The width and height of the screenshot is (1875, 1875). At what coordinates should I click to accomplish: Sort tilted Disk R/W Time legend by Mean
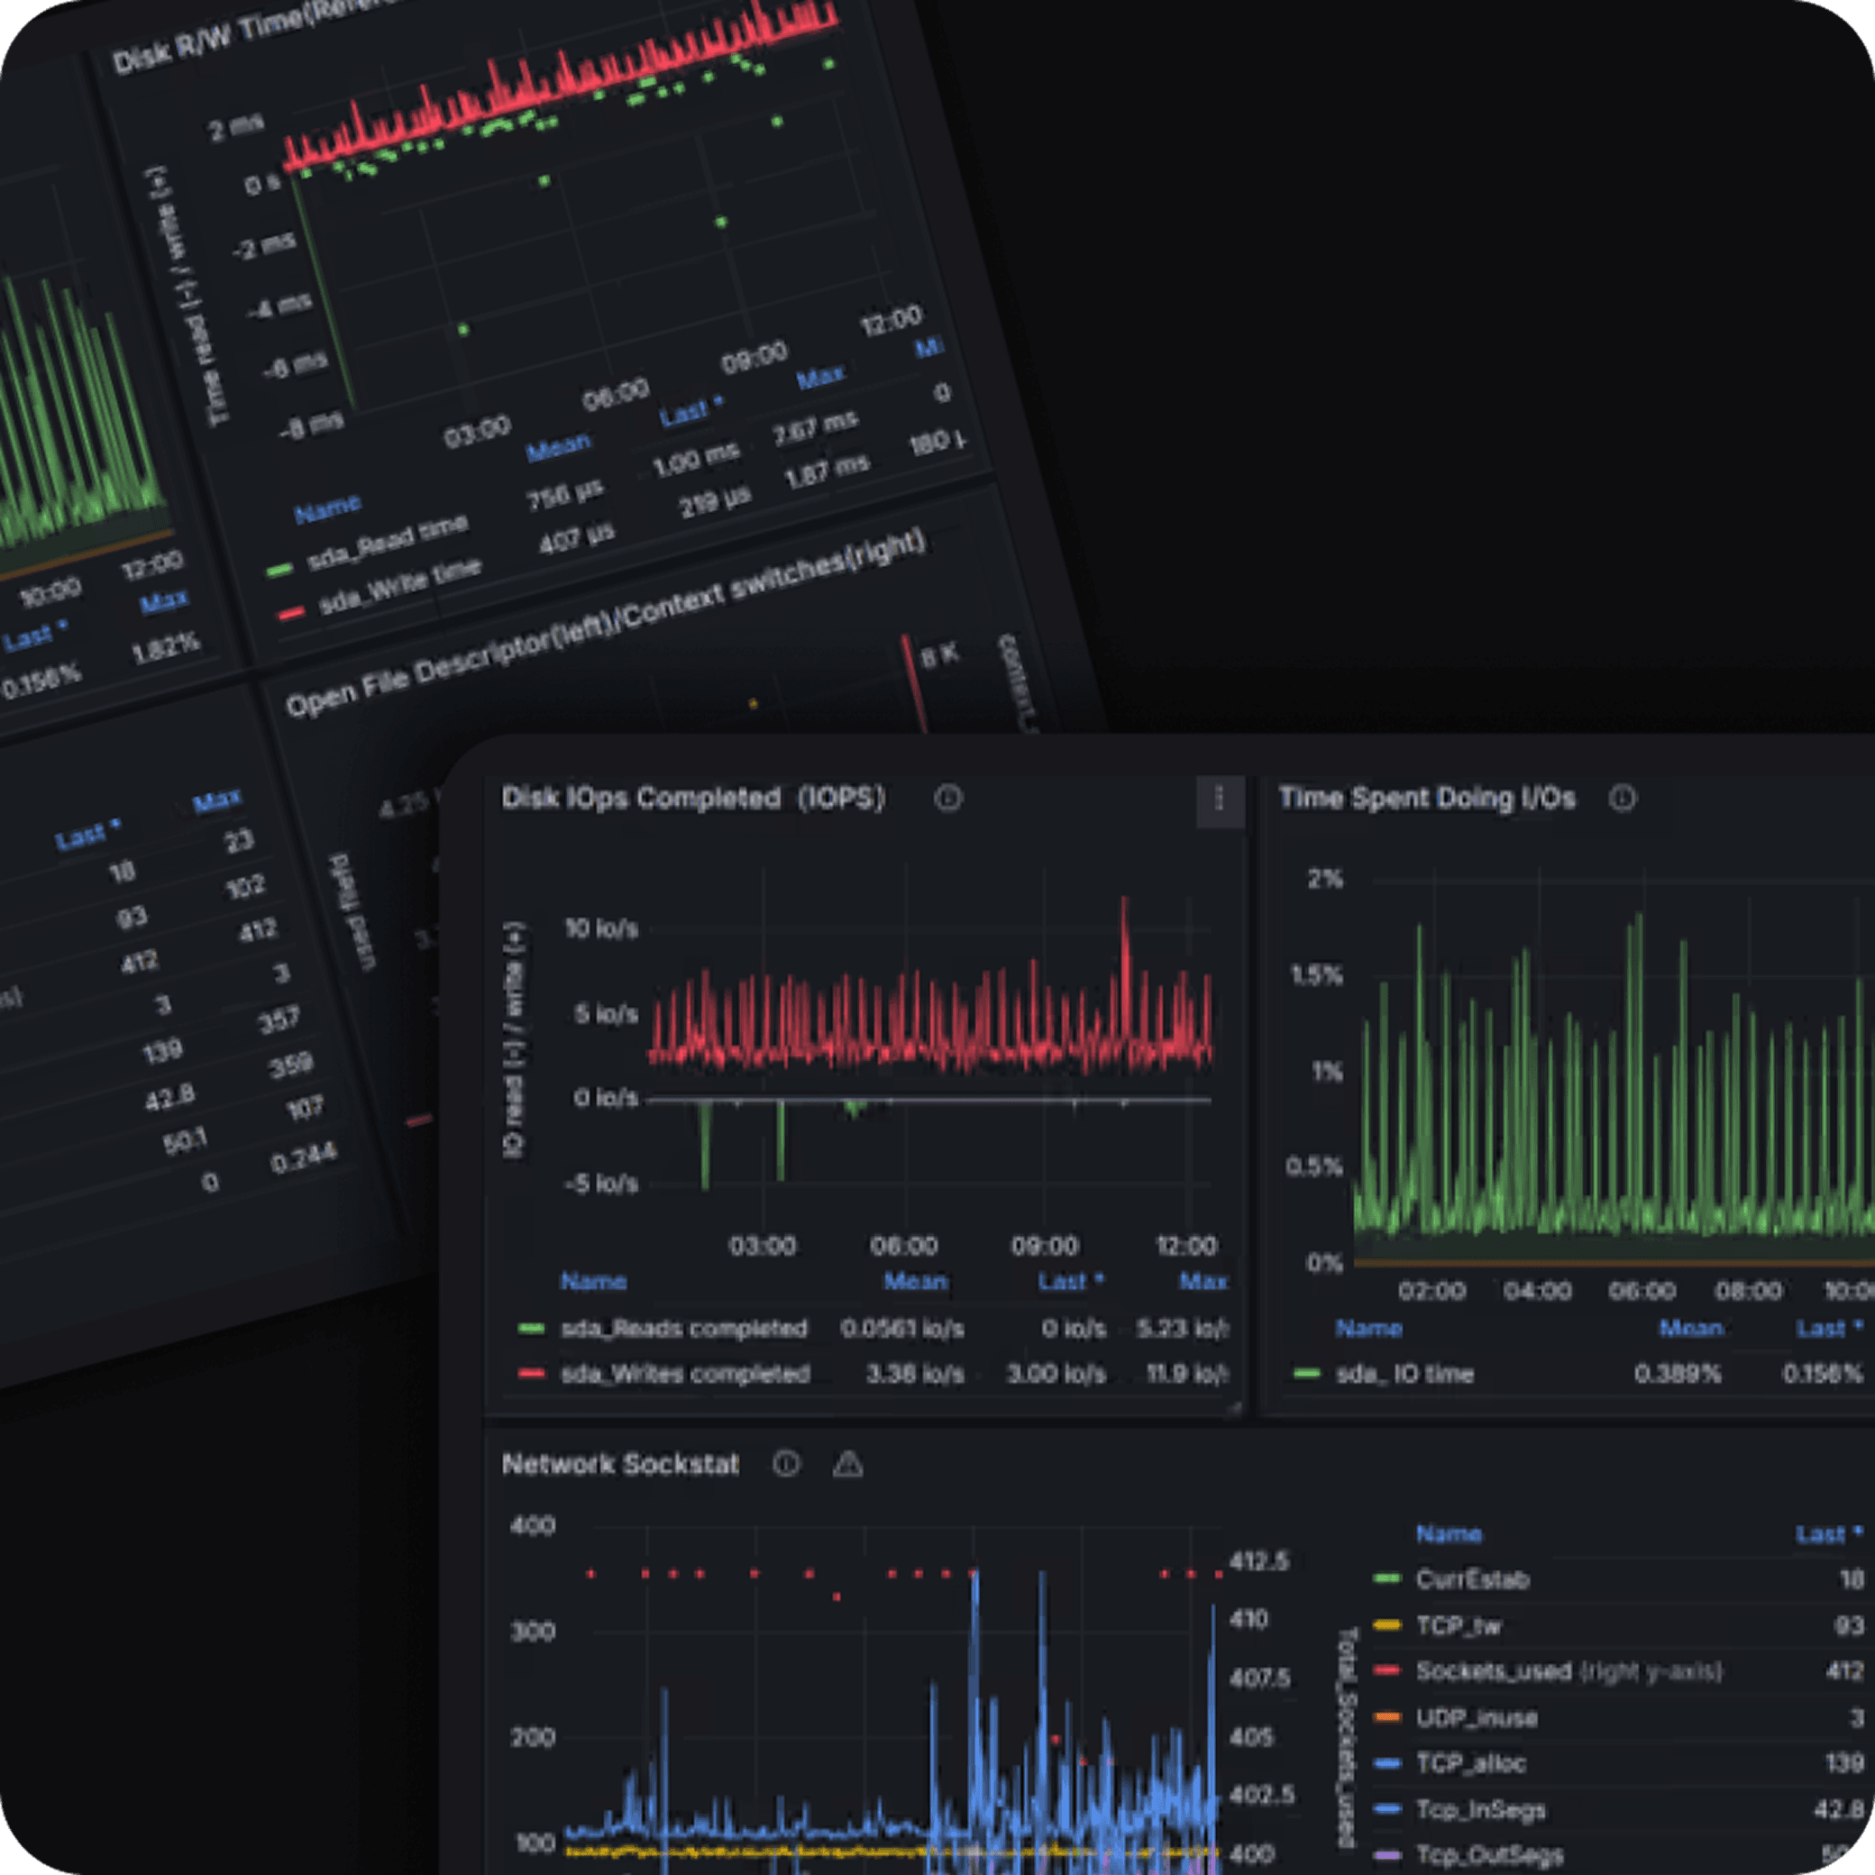pos(558,447)
